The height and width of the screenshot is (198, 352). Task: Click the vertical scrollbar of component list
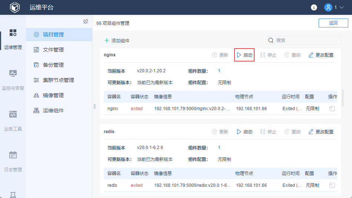click(x=343, y=98)
